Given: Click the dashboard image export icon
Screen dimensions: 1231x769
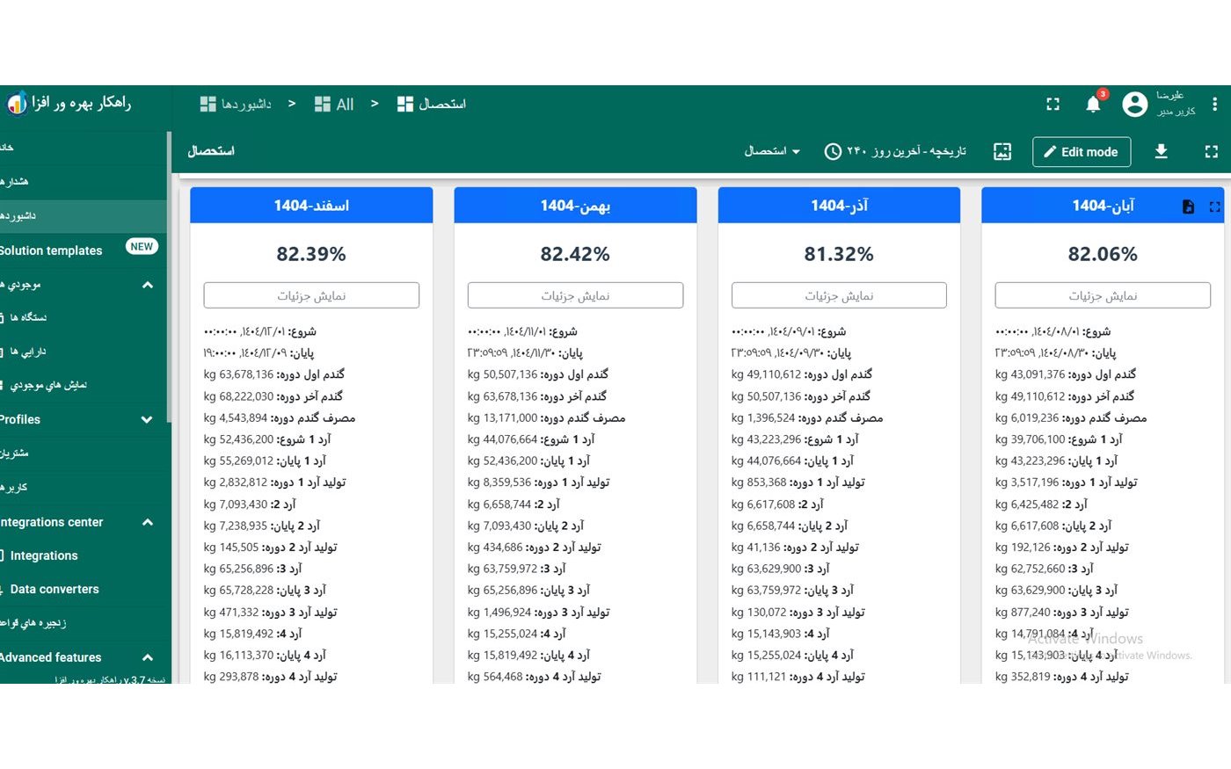Looking at the screenshot, I should 1002,151.
